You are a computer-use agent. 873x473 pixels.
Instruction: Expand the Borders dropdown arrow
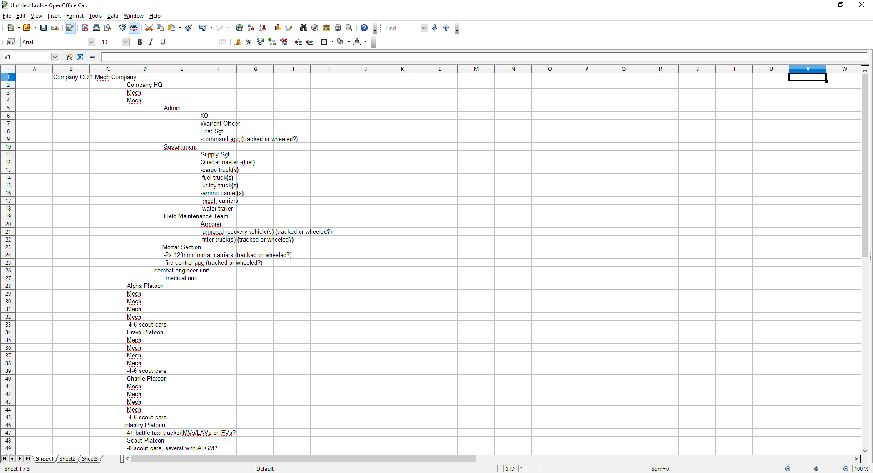coord(332,42)
